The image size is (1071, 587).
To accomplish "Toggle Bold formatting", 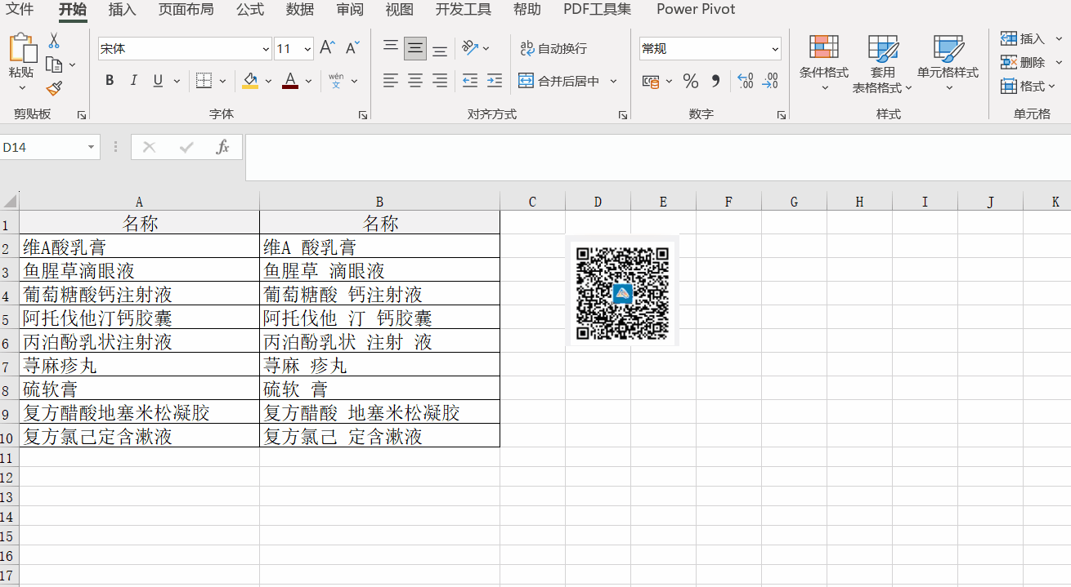I will 110,81.
